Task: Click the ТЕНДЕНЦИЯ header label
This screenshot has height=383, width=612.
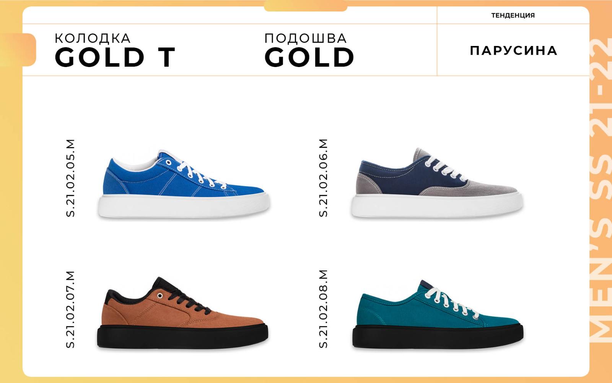Action: click(513, 15)
